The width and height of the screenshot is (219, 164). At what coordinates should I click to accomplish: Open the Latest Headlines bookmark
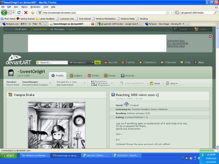coord(45,19)
